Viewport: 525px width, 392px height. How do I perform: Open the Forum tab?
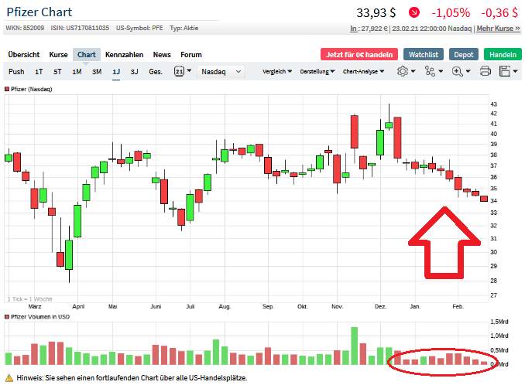[191, 54]
